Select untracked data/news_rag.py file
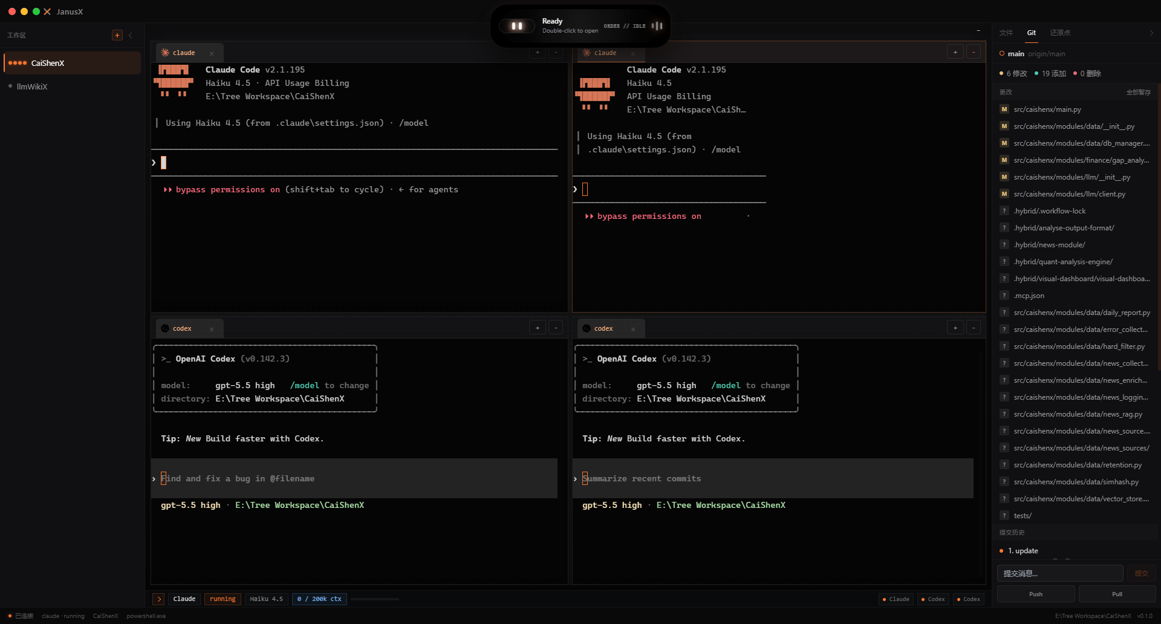 click(1075, 414)
